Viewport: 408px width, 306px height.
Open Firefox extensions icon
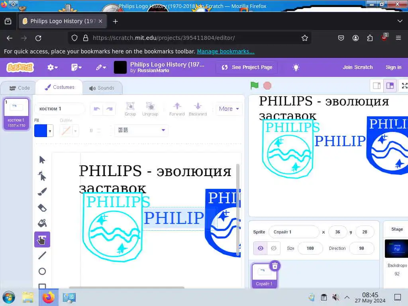pyautogui.click(x=370, y=38)
